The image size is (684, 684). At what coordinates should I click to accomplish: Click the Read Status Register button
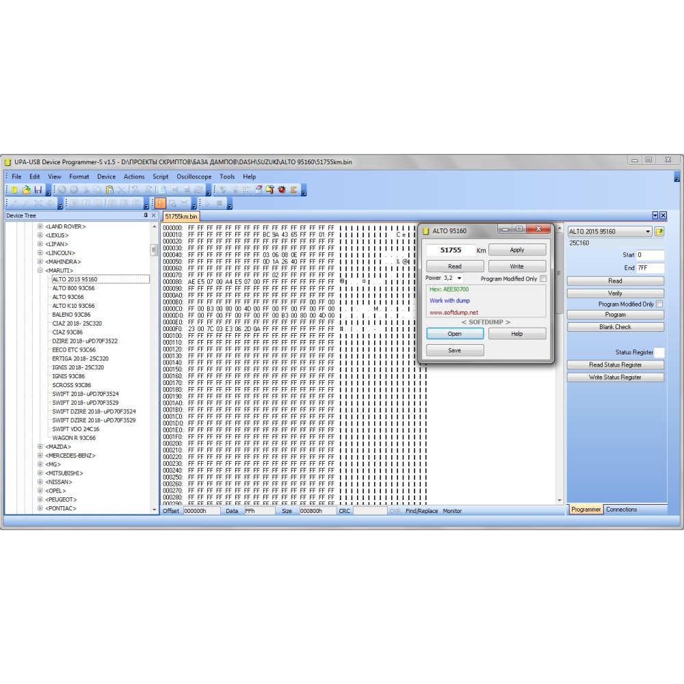click(615, 365)
